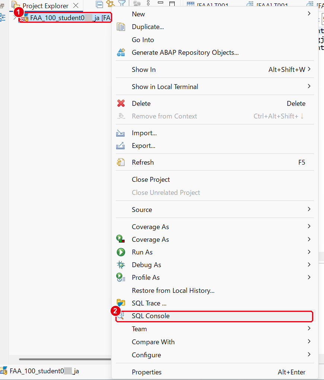Screen dimensions: 324x380
Task: Click the red X Delete icon
Action: point(121,104)
